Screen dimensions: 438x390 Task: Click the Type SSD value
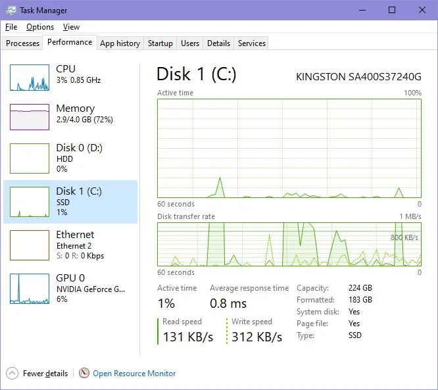[355, 335]
